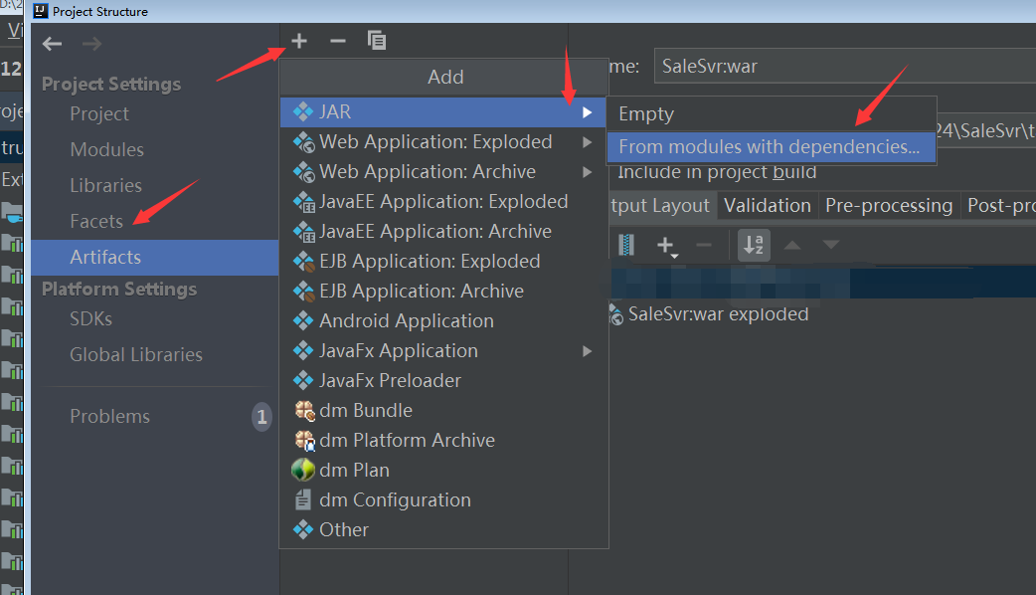Expand Web Application: Archive submenu arrow
Screen dimensions: 1036x595
click(587, 172)
